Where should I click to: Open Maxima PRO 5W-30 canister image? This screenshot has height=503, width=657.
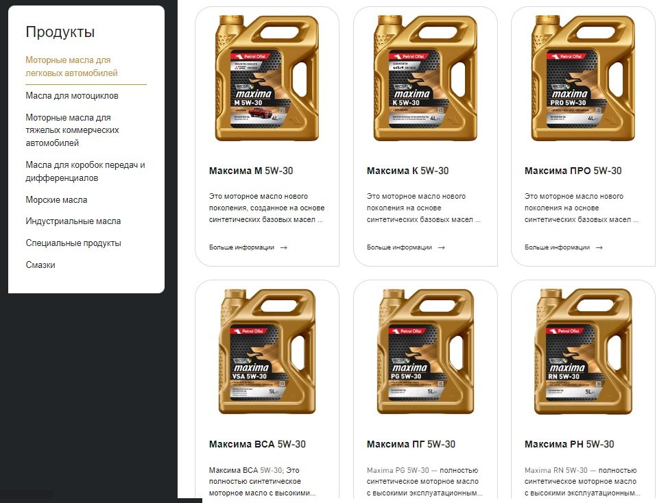583,78
